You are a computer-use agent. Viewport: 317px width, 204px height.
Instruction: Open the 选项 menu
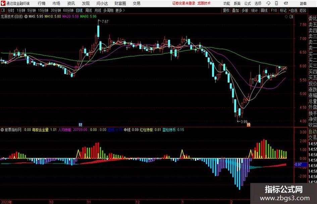click(258, 3)
